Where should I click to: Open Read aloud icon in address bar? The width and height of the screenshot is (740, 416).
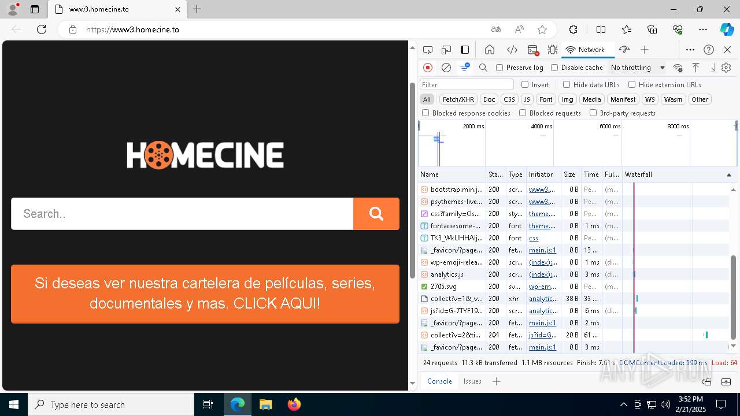(519, 29)
